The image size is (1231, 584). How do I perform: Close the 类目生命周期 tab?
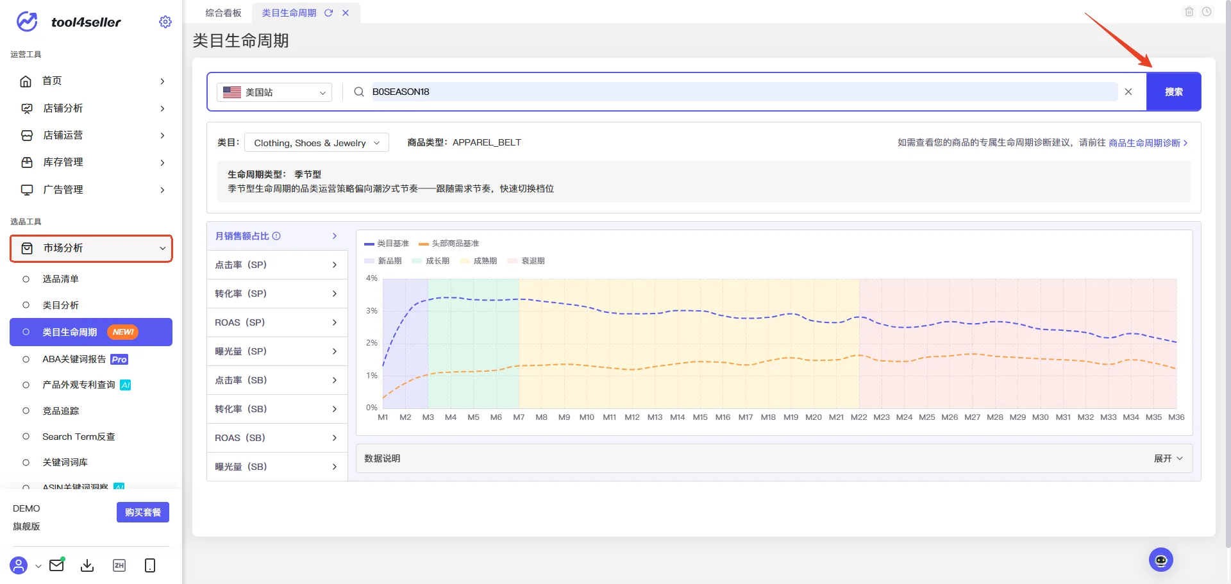(346, 13)
